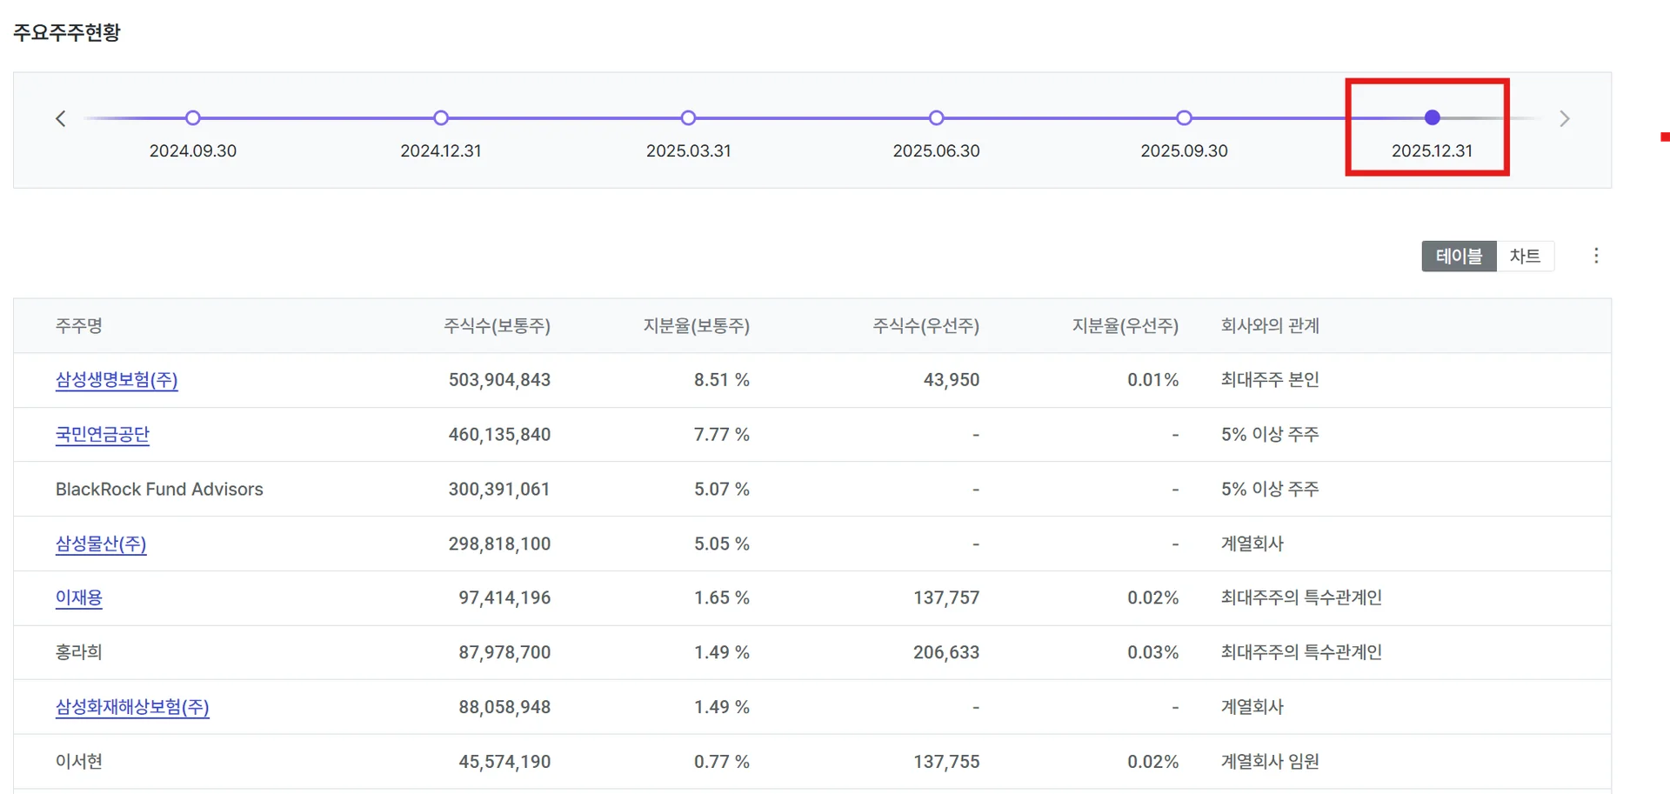Open the three-dot more options menu
The width and height of the screenshot is (1670, 794).
pos(1596,256)
